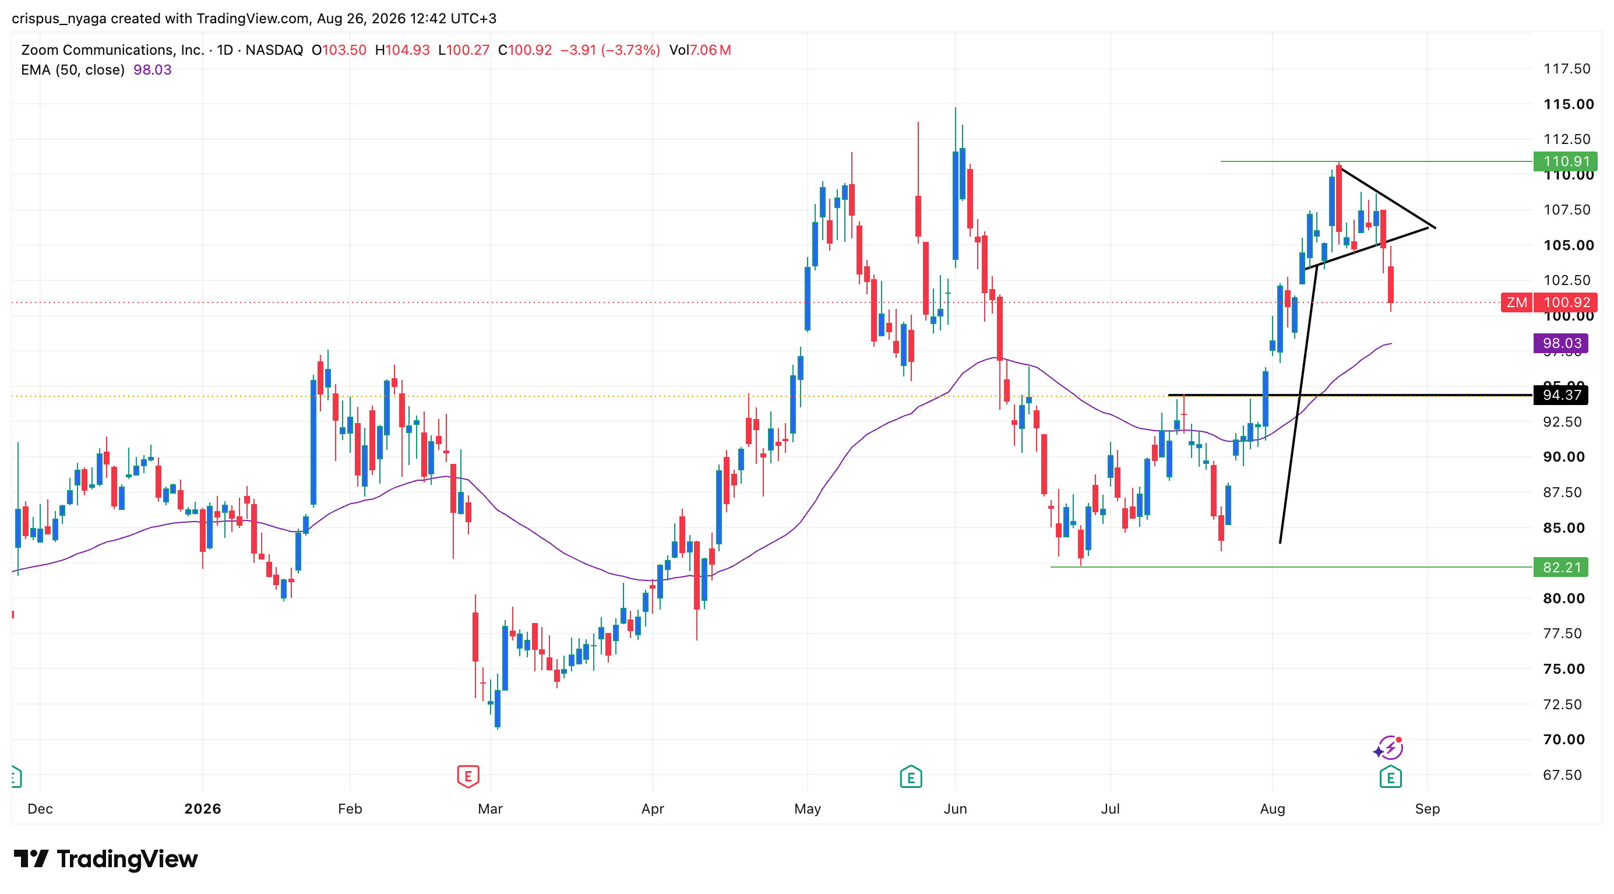The height and width of the screenshot is (894, 1614).
Task: Click the TradingView logo
Action: [105, 859]
